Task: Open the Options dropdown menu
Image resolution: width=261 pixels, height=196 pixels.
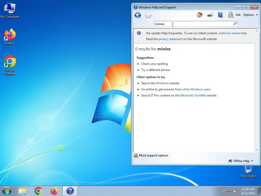Action: point(250,15)
